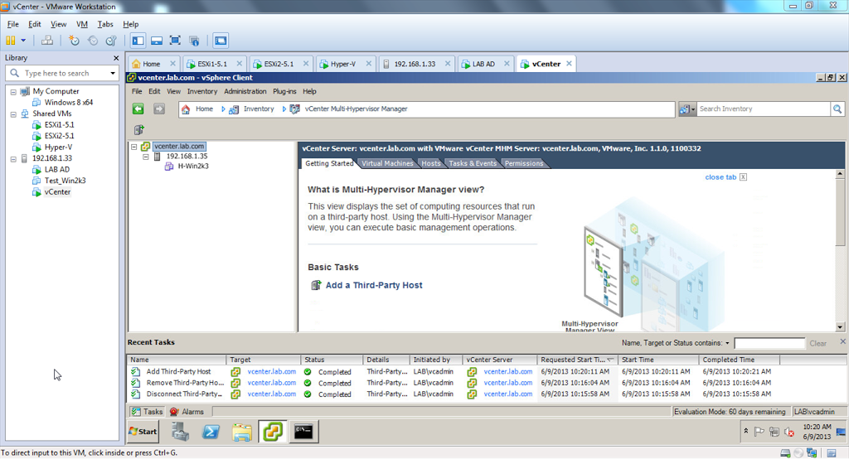This screenshot has width=849, height=464.
Task: Switch to the Hosts tab
Action: (x=431, y=163)
